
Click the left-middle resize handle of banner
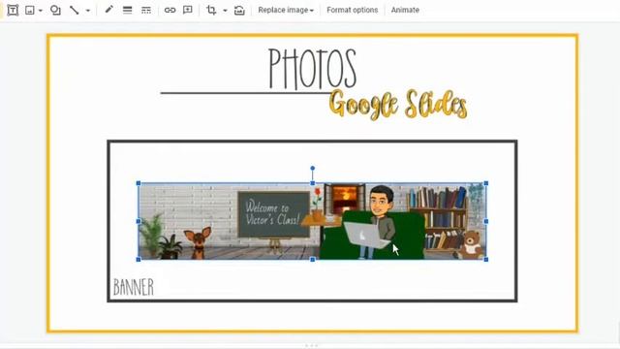coord(139,221)
